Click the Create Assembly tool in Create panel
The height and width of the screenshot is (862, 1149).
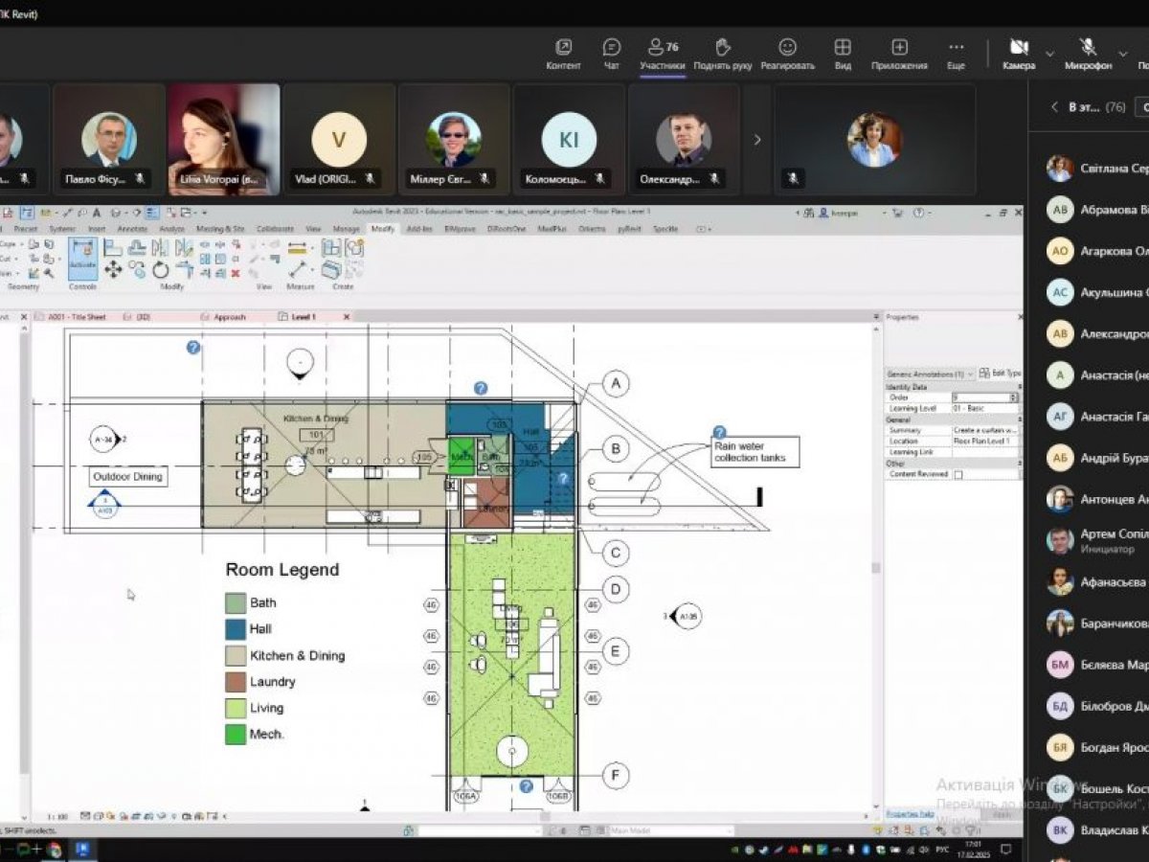(331, 248)
